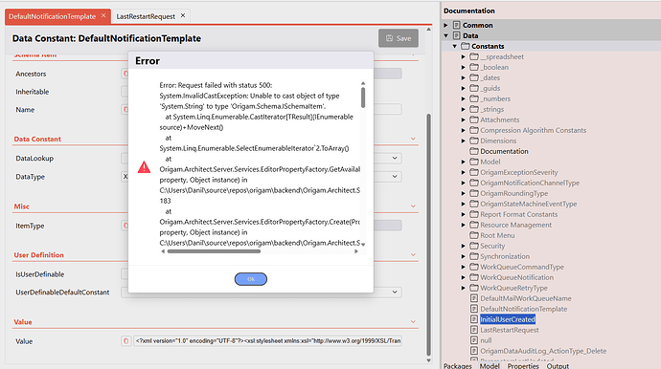Click the error dialog vertical scrollbar thumb
This screenshot has width=661, height=369.
(x=363, y=98)
